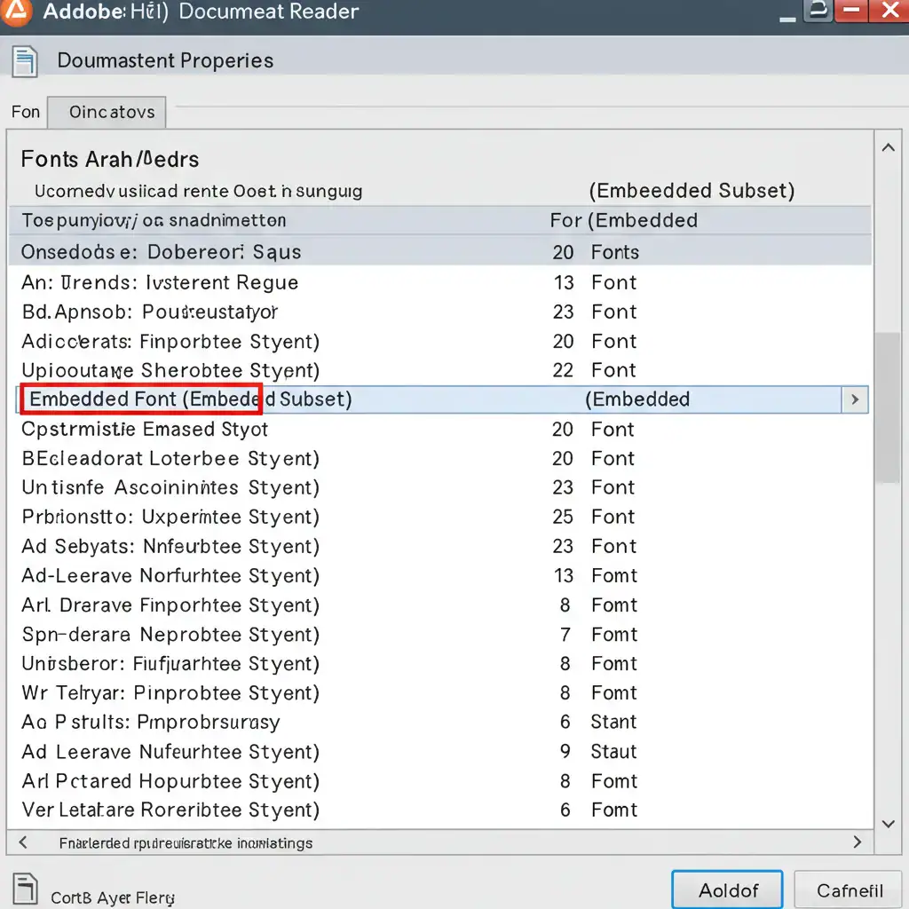Select the Onsedods e: Dobereor: Saus row
909x909 pixels.
(x=440, y=251)
